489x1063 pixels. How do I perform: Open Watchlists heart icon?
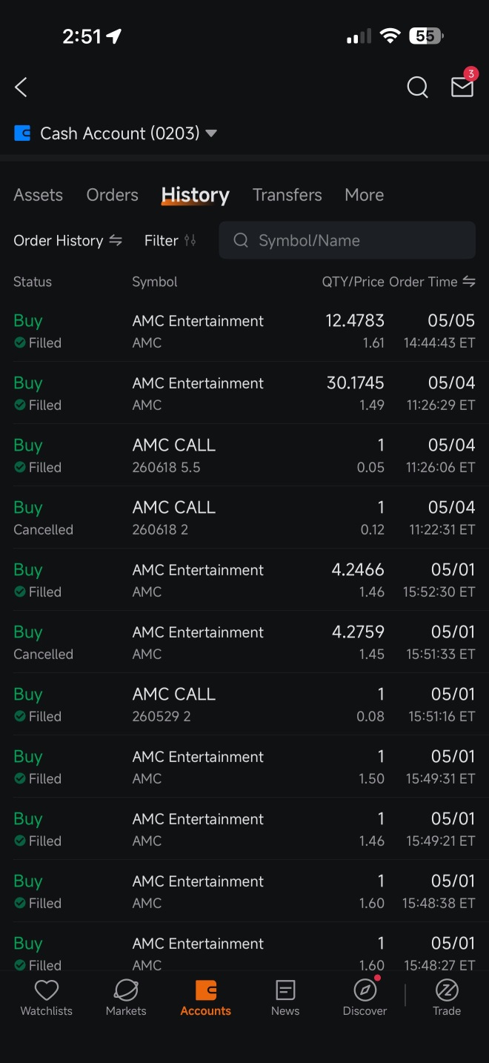[x=47, y=990]
